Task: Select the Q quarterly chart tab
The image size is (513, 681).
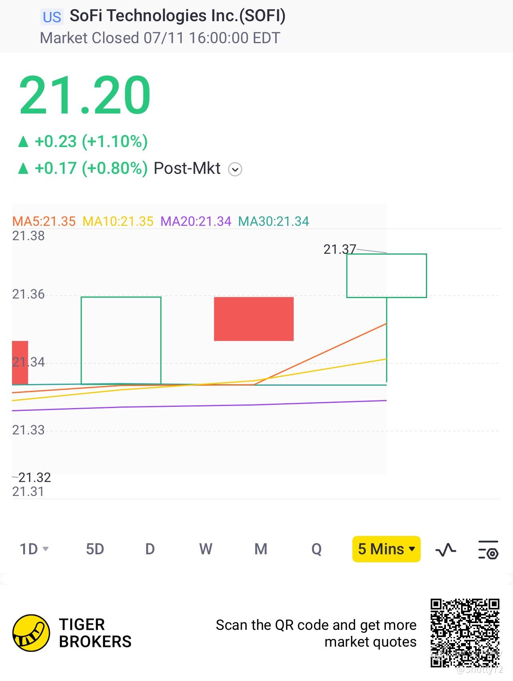Action: 316,549
